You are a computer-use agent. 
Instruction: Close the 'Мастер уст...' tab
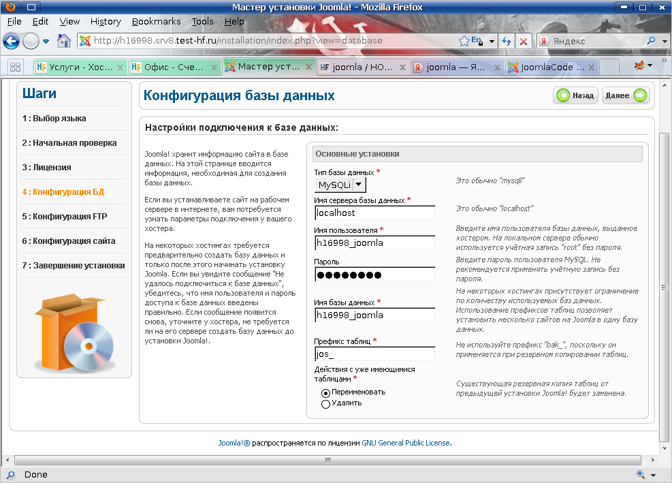click(308, 67)
